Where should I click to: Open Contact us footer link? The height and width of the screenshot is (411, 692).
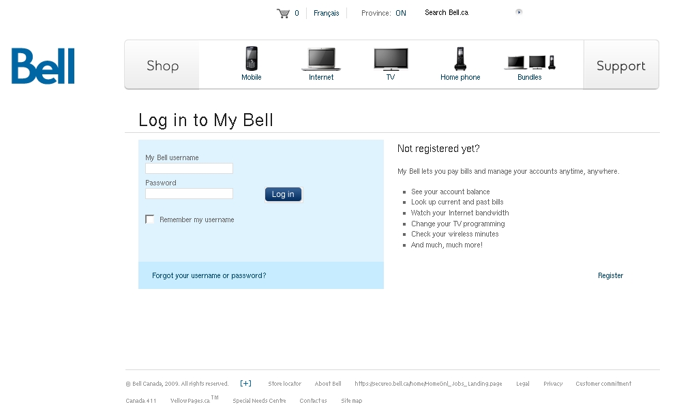point(313,401)
